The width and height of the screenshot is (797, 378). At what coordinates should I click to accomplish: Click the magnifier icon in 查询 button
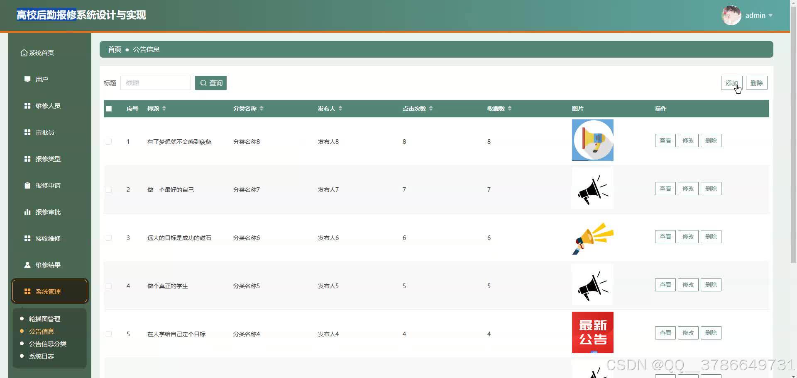203,83
